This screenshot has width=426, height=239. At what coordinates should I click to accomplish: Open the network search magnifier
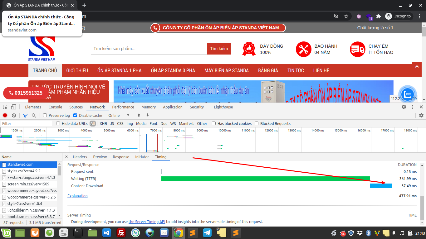click(x=34, y=115)
